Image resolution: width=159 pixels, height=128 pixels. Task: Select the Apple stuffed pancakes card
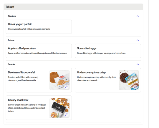point(39,51)
